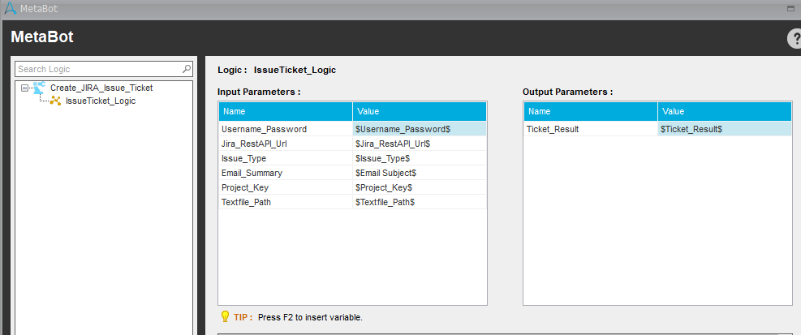The width and height of the screenshot is (801, 335).
Task: Collapse the Create_JIRA_Issue_Ticket tree node
Action: (x=25, y=88)
